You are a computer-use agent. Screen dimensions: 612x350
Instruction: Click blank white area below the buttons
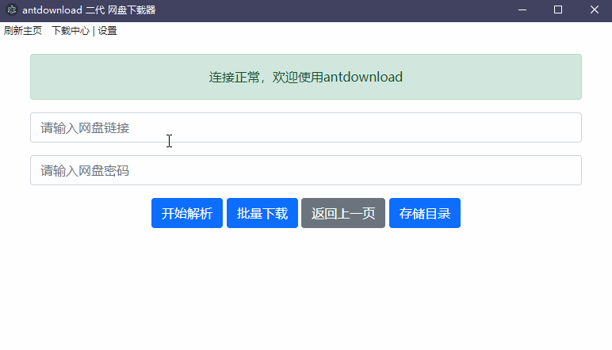click(x=305, y=293)
